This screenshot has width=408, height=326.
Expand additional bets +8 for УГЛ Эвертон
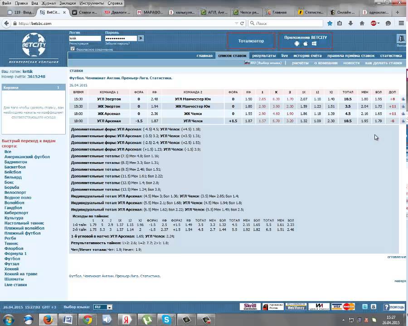point(393,99)
